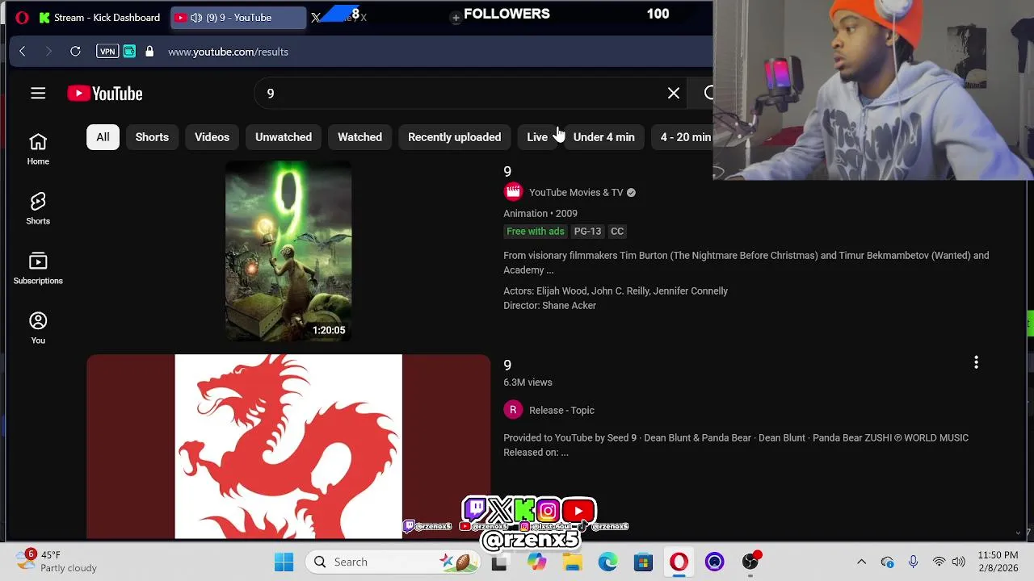1034x581 pixels.
Task: Select the All filter chip
Action: (x=103, y=137)
